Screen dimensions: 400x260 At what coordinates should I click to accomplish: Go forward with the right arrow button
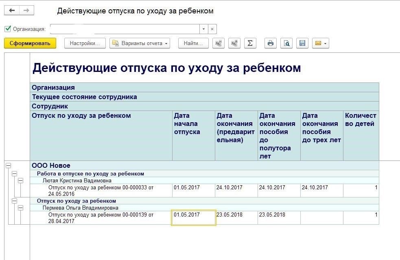point(26,11)
